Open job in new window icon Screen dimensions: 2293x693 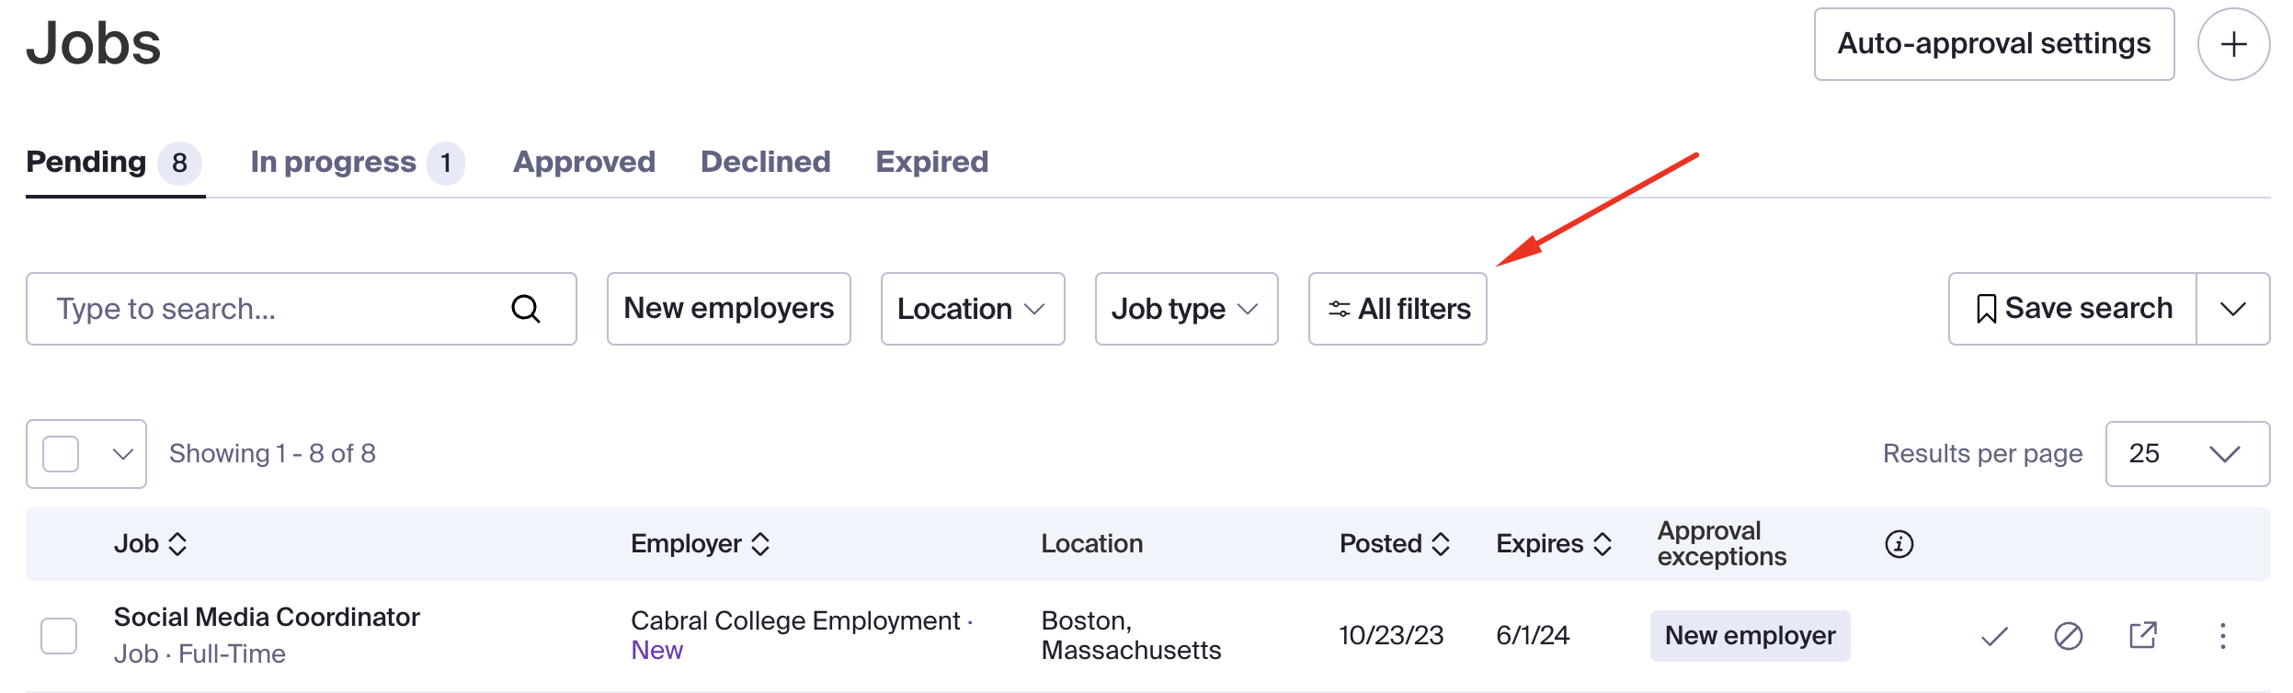[x=2143, y=635]
